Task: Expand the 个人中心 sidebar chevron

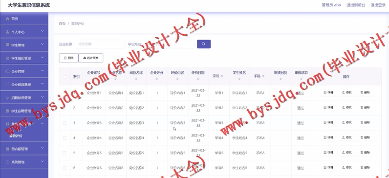Action: coord(43,31)
